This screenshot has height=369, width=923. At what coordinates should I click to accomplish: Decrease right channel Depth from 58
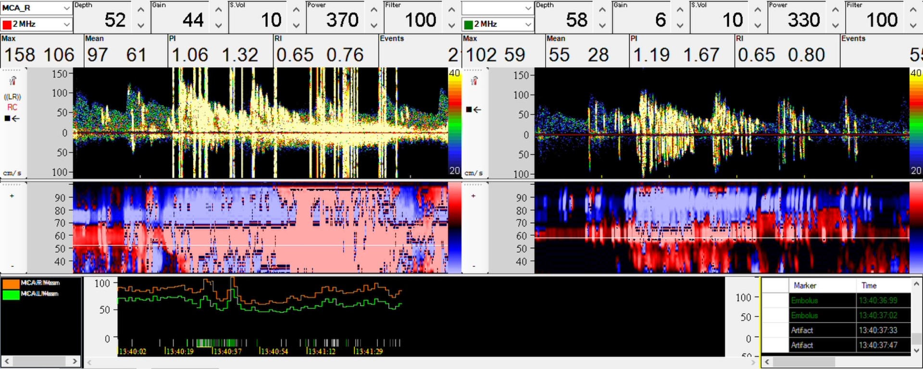point(602,25)
